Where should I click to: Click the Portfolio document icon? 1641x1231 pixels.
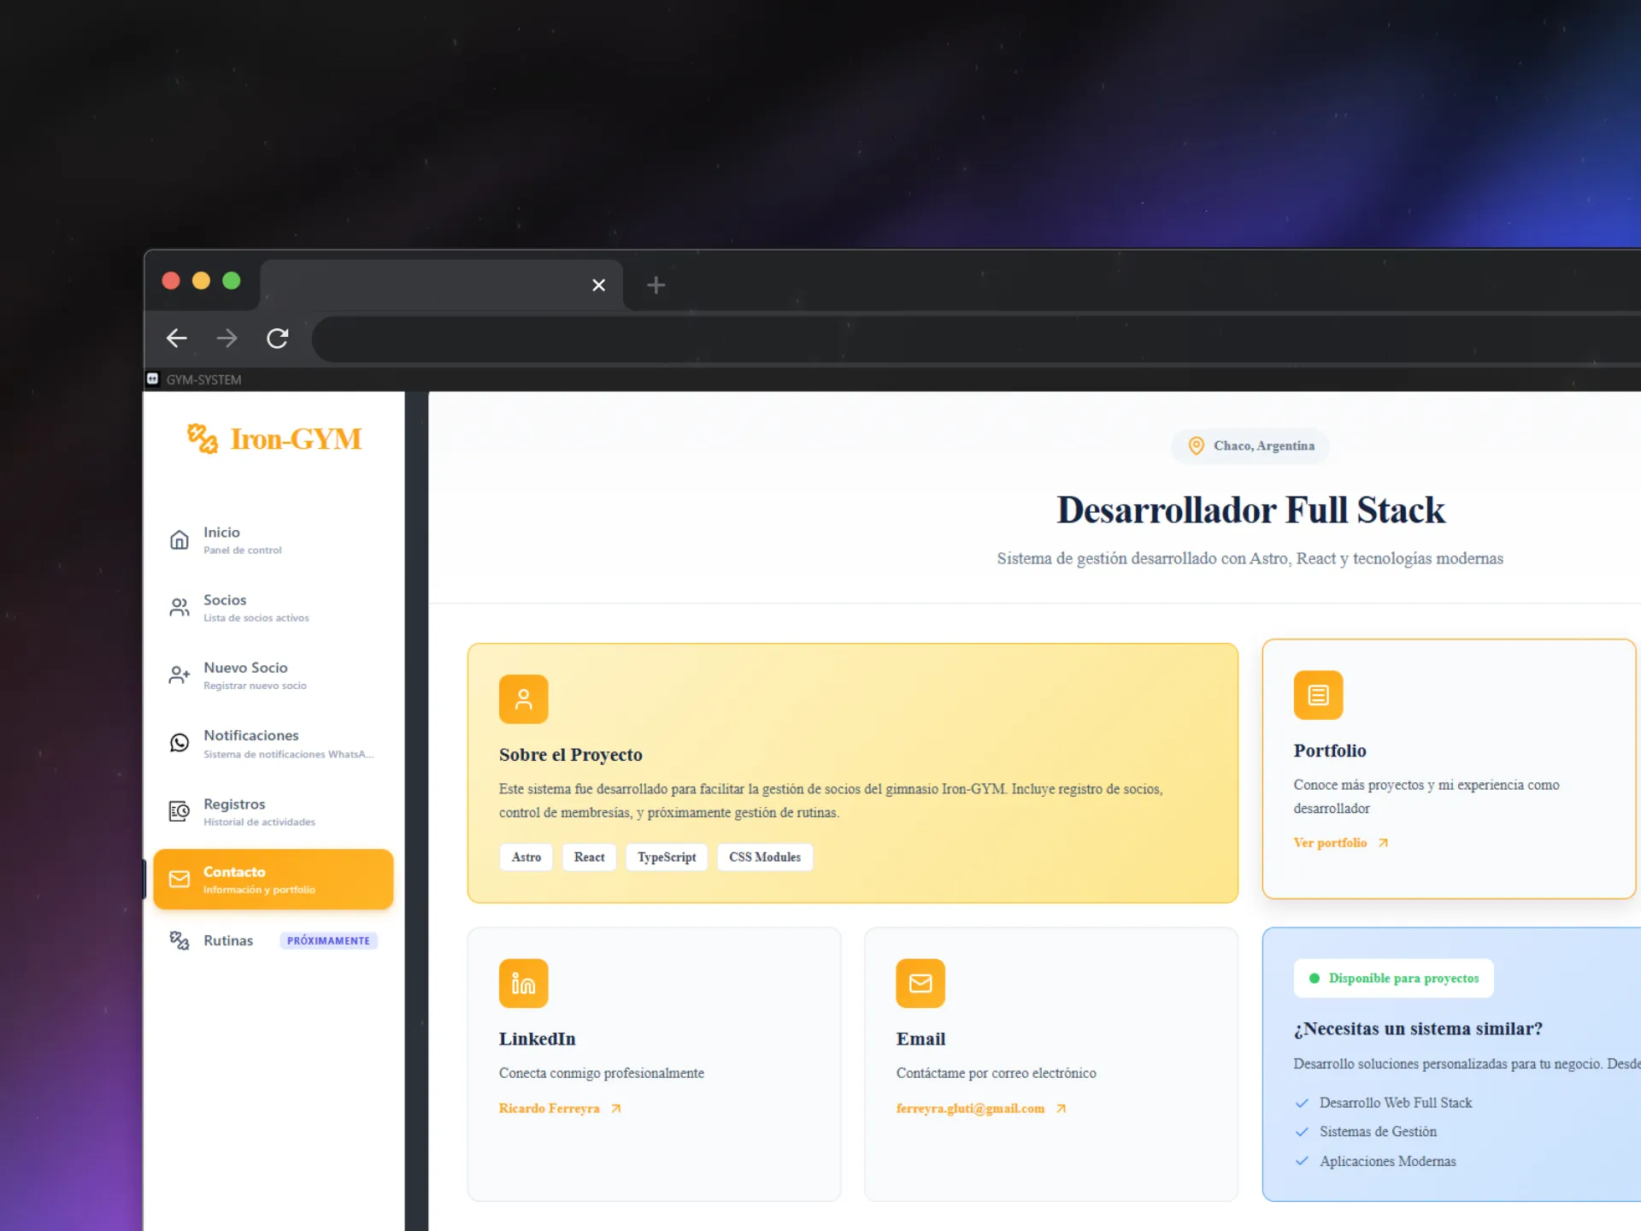click(1318, 695)
